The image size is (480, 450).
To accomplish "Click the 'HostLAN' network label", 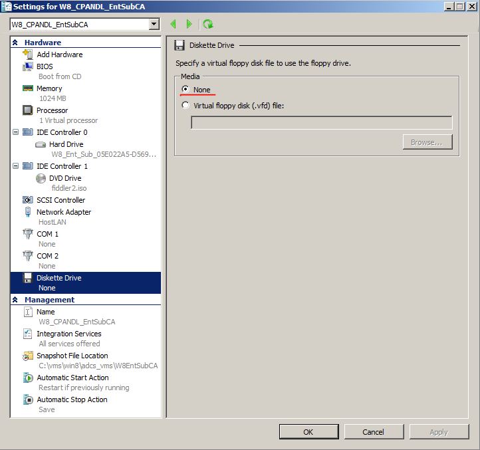I will tap(53, 222).
